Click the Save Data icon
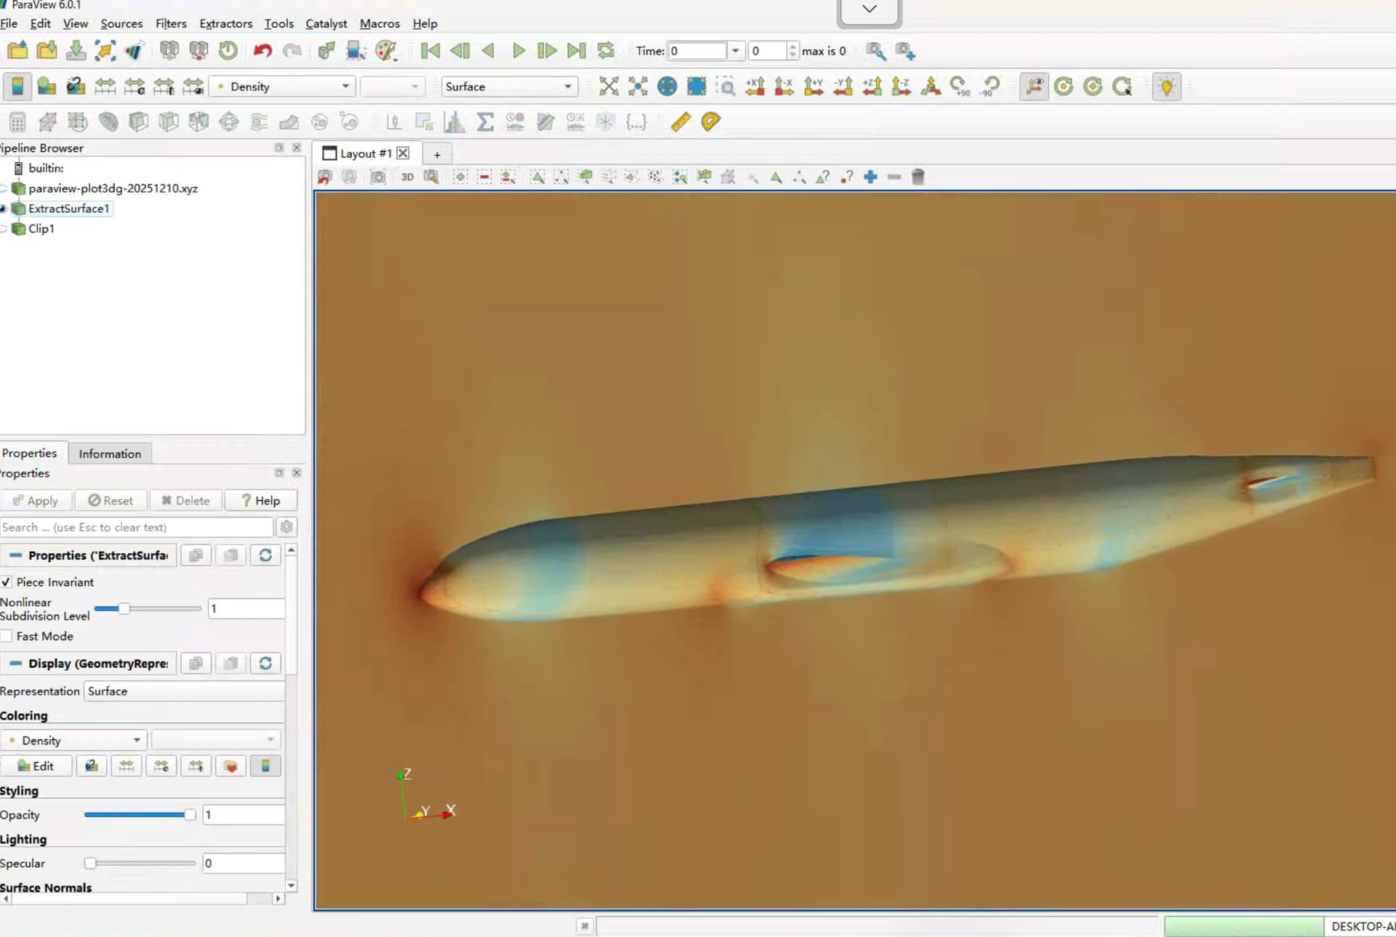This screenshot has height=937, width=1396. click(76, 51)
